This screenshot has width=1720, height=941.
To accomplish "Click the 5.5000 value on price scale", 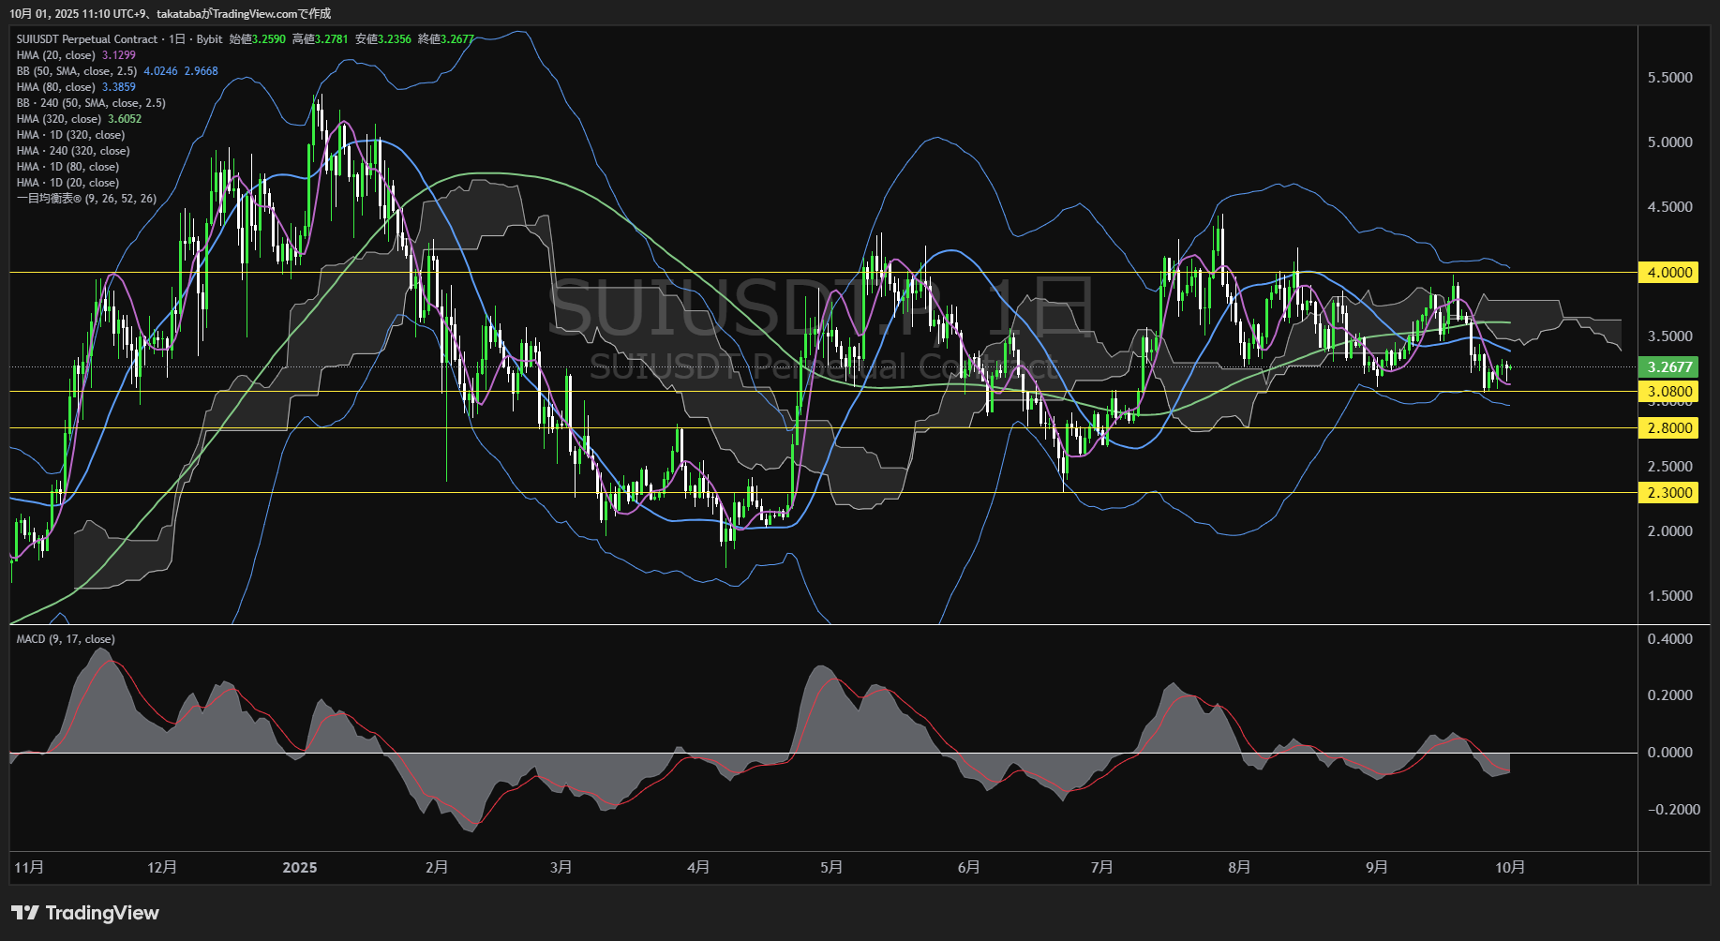I will point(1669,78).
